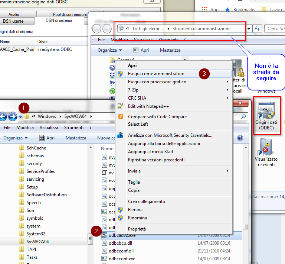Expand the Esegui con processore grafico submenu
The image size is (285, 264).
pos(227,81)
